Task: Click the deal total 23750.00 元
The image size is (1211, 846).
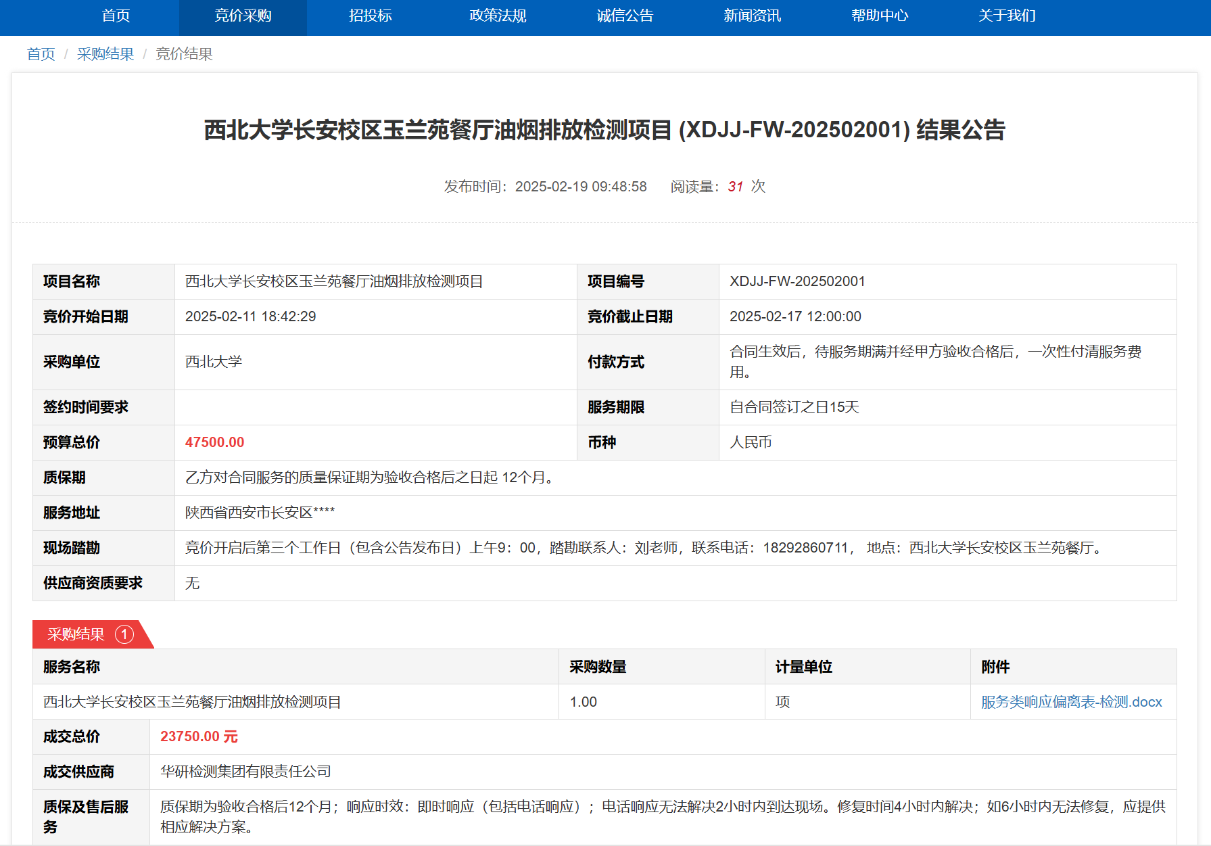Action: [x=199, y=736]
